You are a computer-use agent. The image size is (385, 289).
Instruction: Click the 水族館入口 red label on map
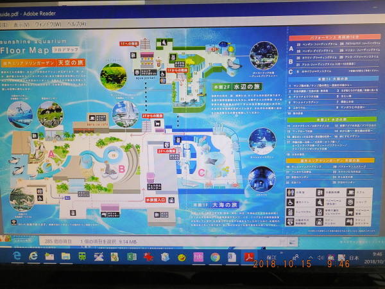pyautogui.click(x=155, y=200)
